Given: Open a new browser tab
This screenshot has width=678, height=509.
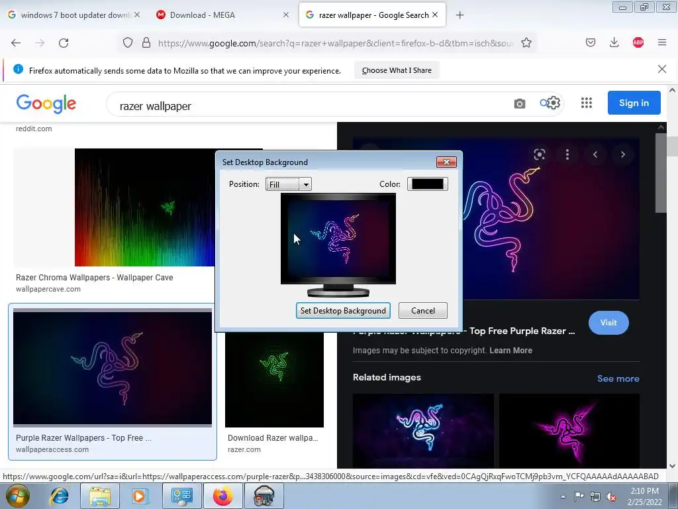Looking at the screenshot, I should [460, 15].
